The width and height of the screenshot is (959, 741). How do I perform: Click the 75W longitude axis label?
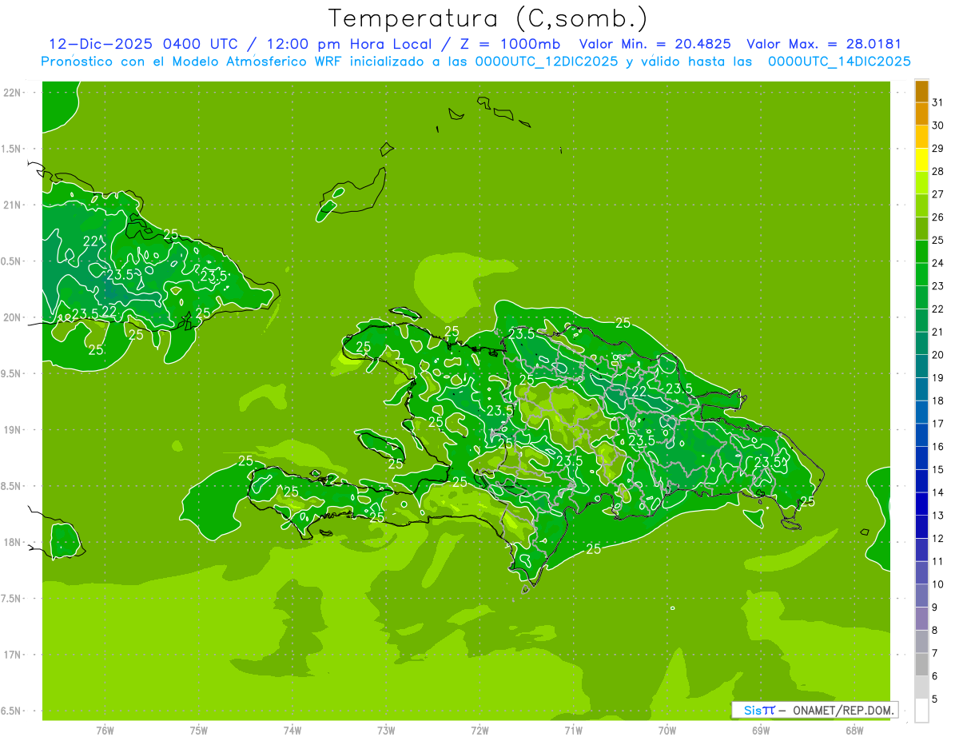pos(198,731)
